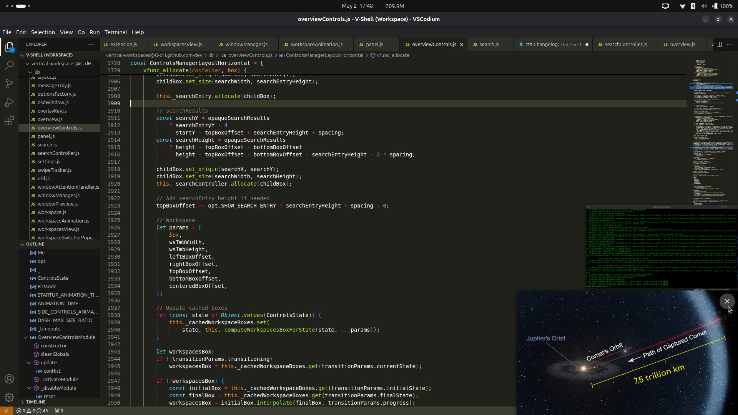Split the editor to the right
The image size is (738, 415).
coord(719,44)
